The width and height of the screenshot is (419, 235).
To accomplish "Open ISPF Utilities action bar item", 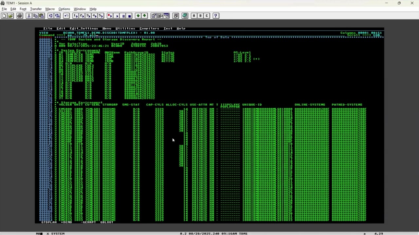I will click(125, 28).
